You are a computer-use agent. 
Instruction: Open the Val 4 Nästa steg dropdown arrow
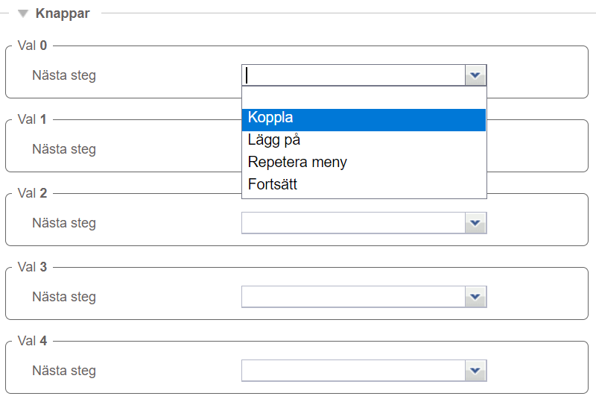click(x=475, y=371)
